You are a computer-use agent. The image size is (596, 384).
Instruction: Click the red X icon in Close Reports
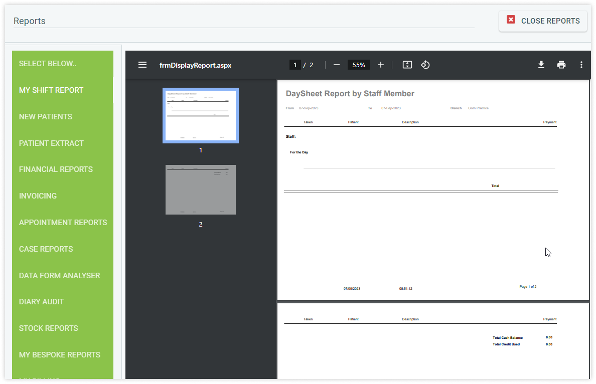point(511,20)
